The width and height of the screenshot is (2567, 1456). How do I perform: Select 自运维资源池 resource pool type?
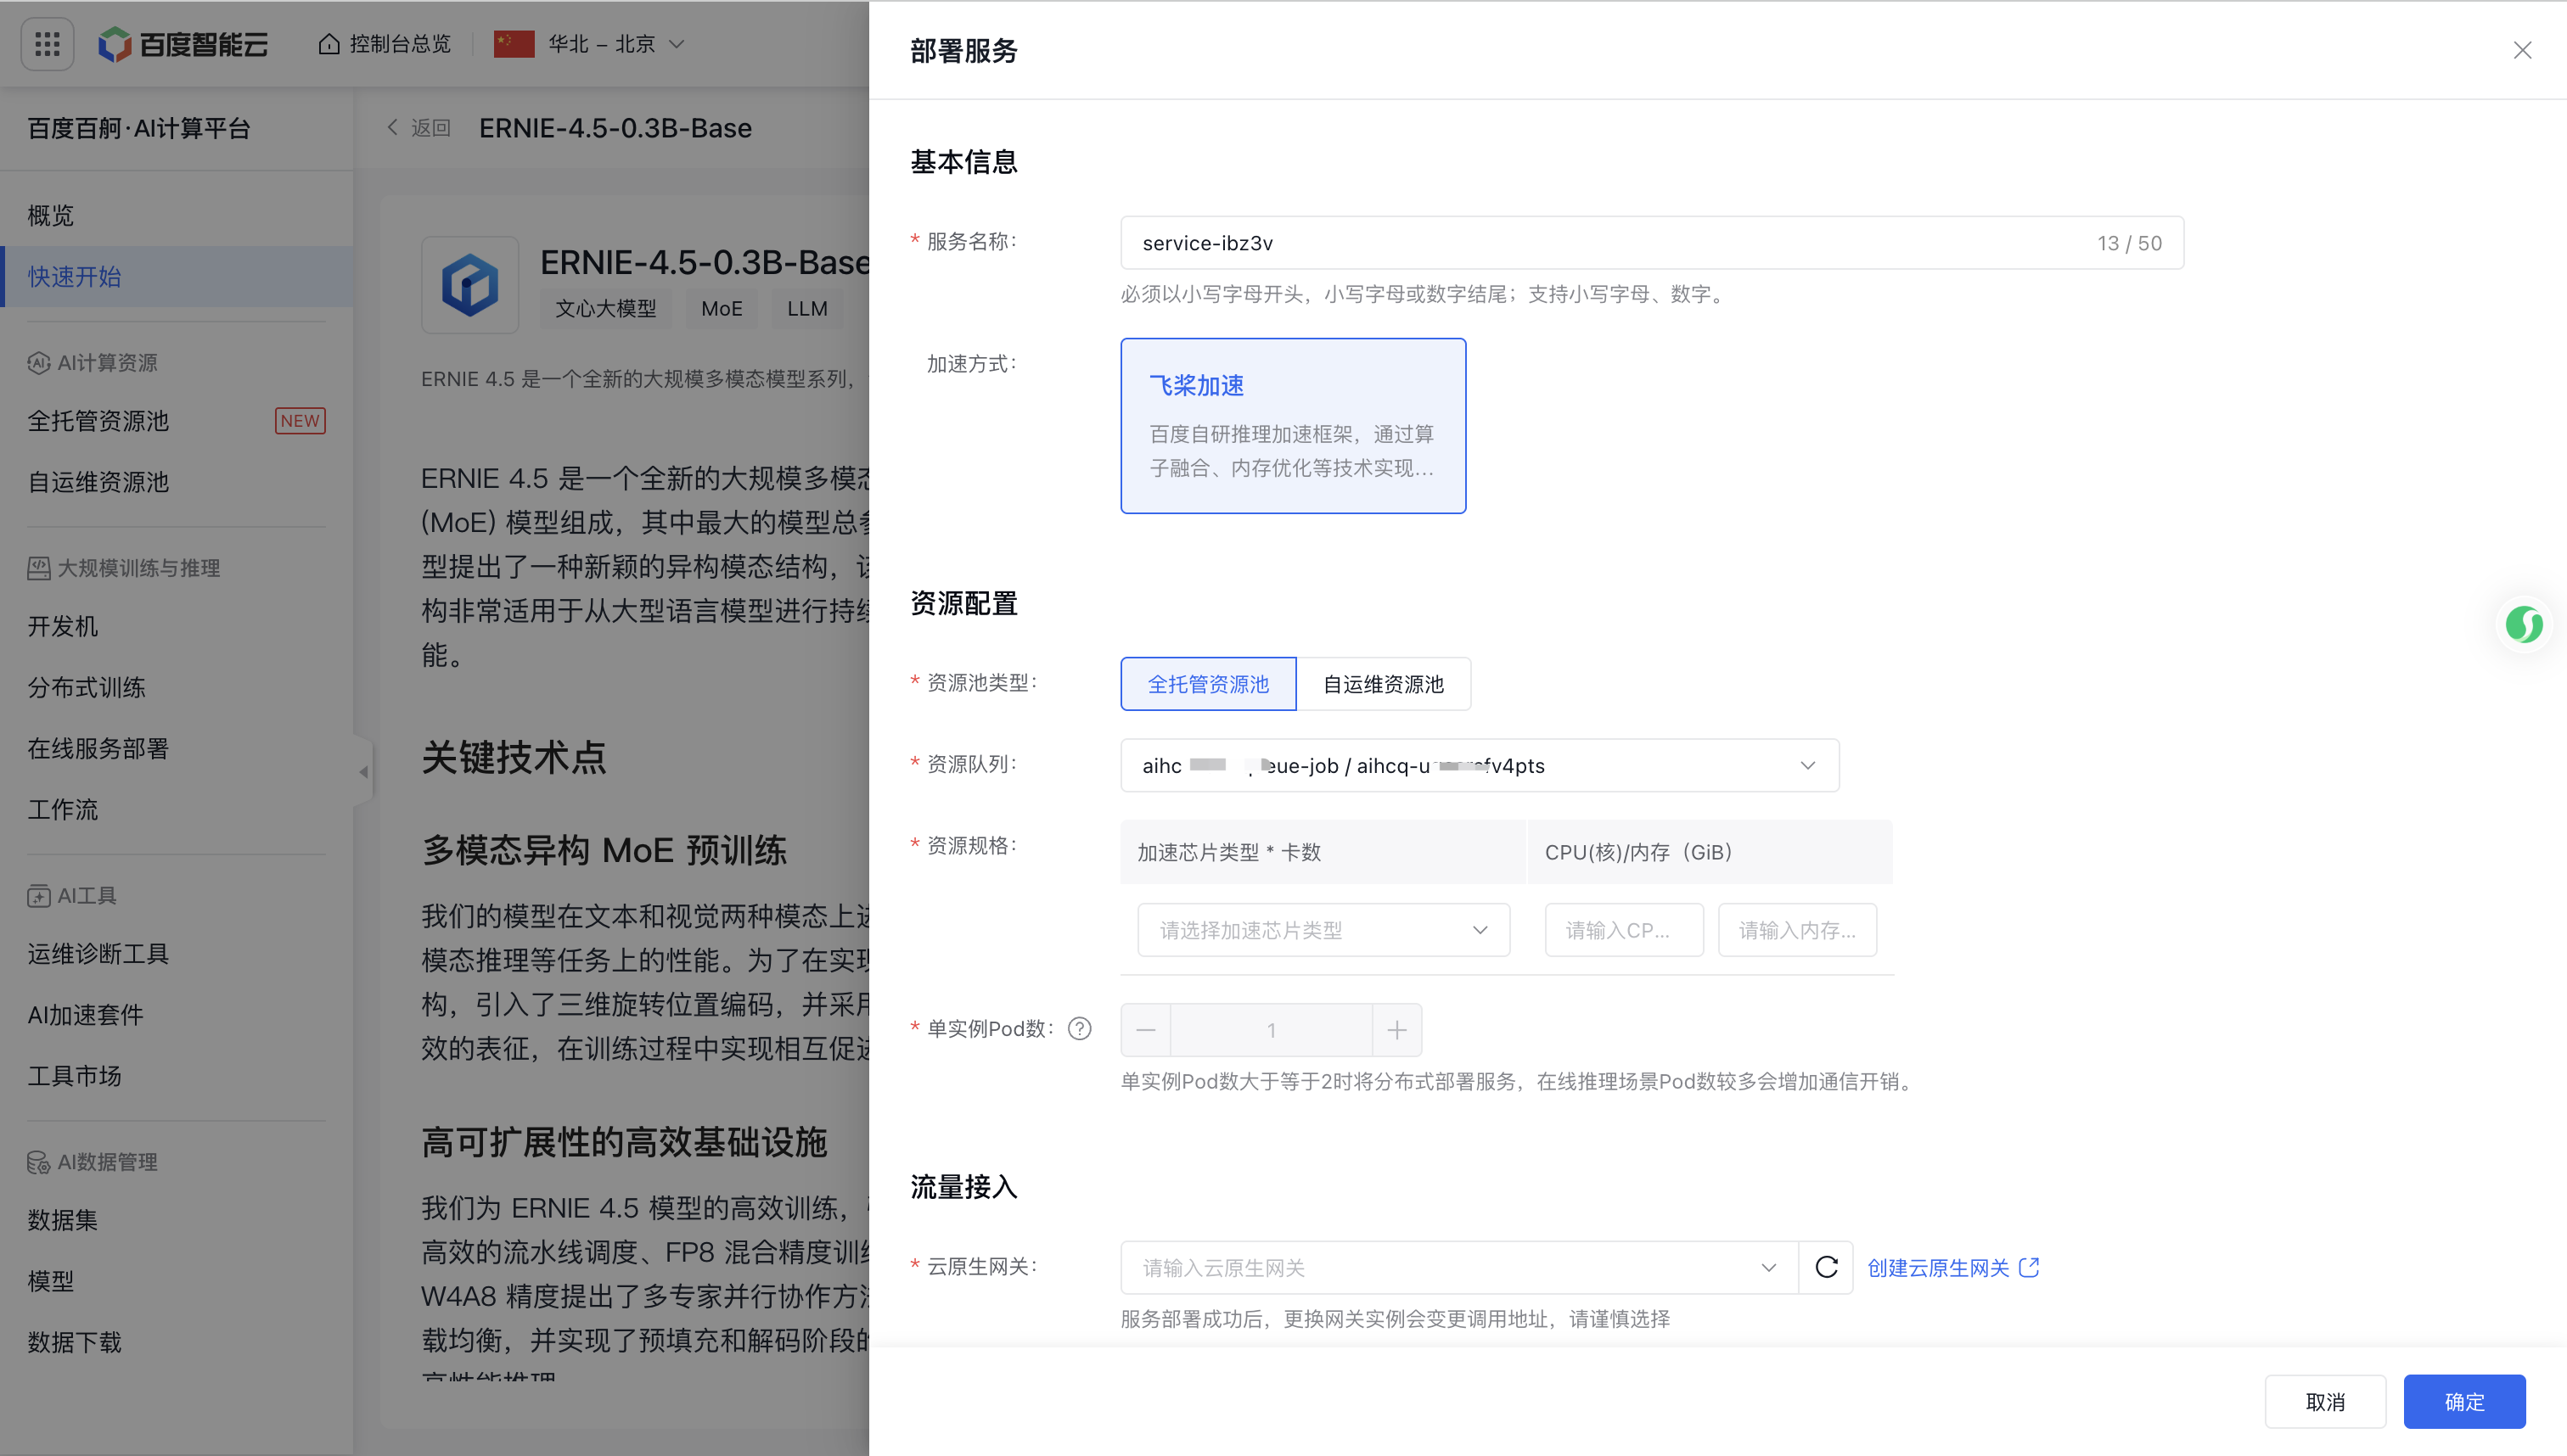[x=1383, y=684]
